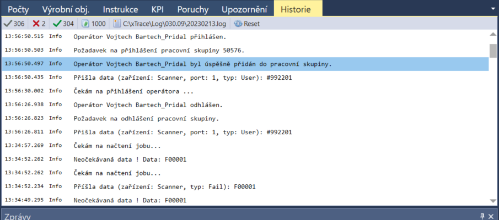Pin the Zprávy panel
Image resolution: width=499 pixels, height=220 pixels.
(482, 216)
